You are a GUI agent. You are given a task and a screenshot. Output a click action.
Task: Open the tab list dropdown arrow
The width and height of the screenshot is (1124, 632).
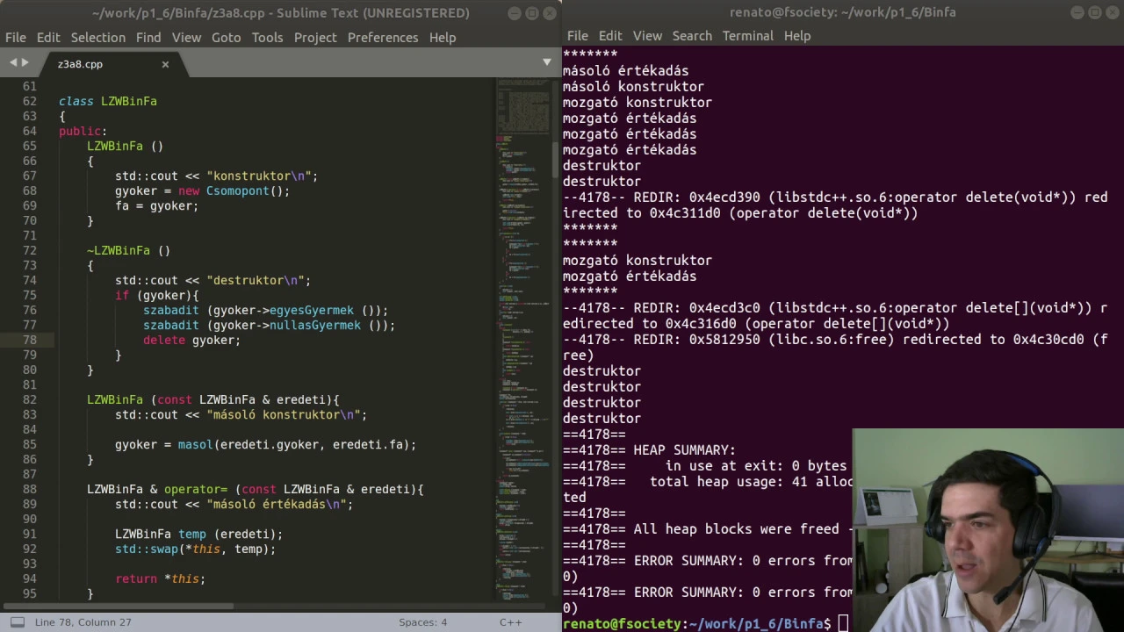547,63
